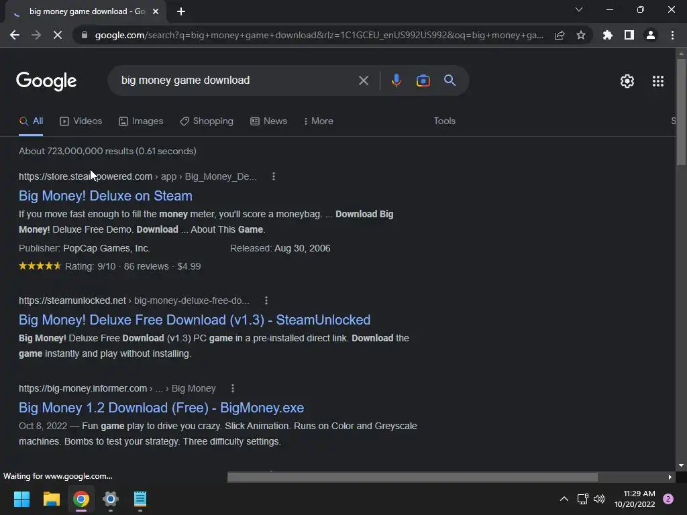Click the horizontal scrollbar right arrow
The width and height of the screenshot is (687, 515).
(x=670, y=477)
